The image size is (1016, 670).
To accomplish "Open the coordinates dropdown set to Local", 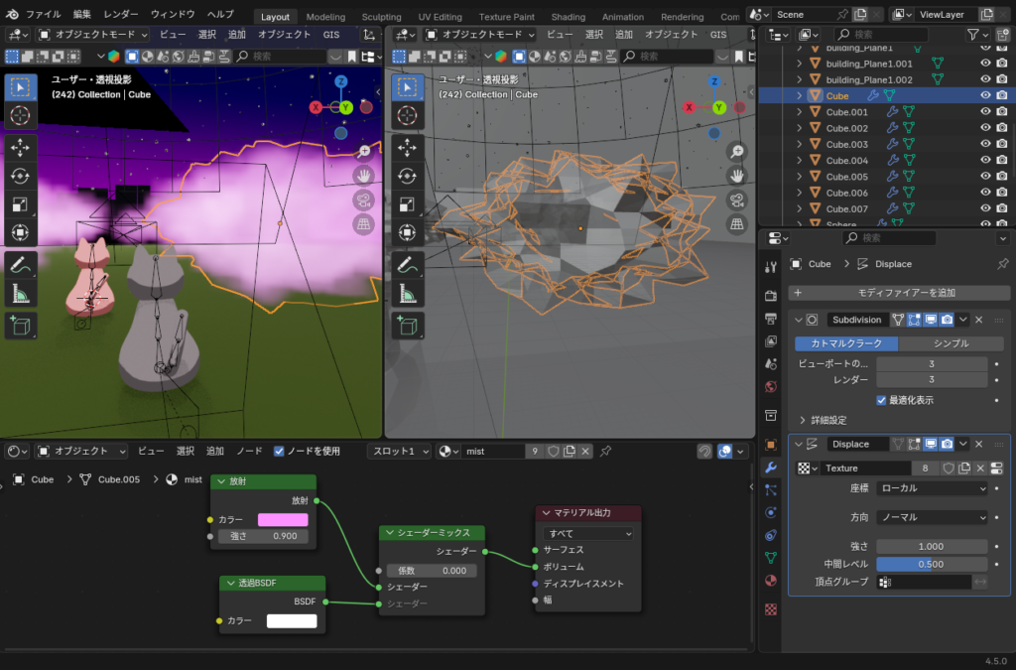I will 932,488.
